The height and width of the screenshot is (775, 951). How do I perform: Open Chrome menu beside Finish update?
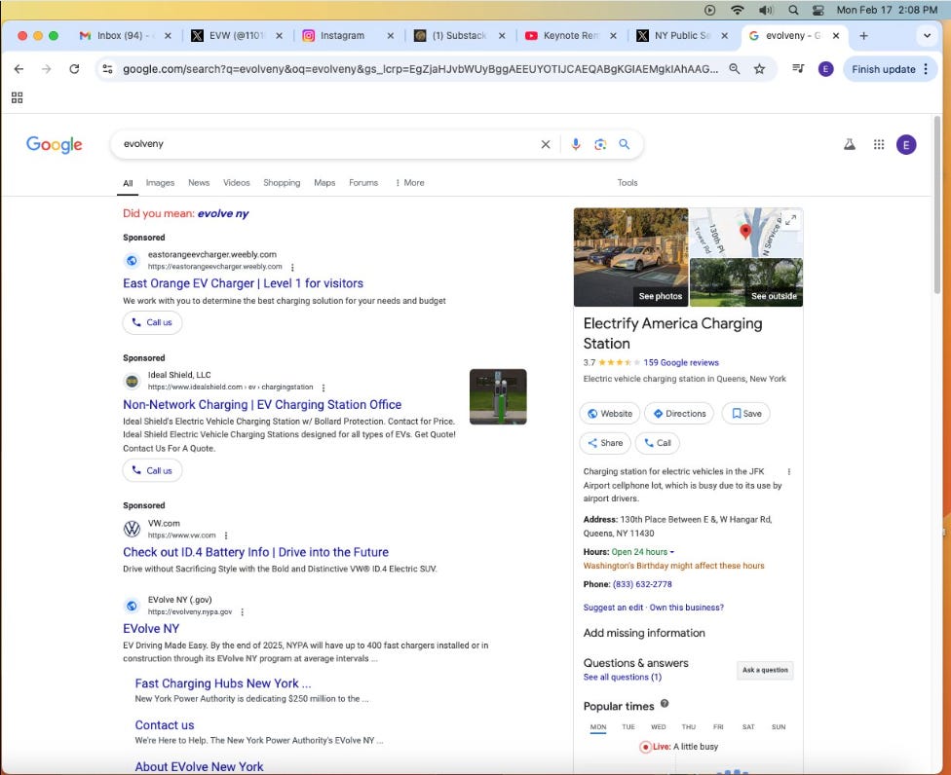926,69
